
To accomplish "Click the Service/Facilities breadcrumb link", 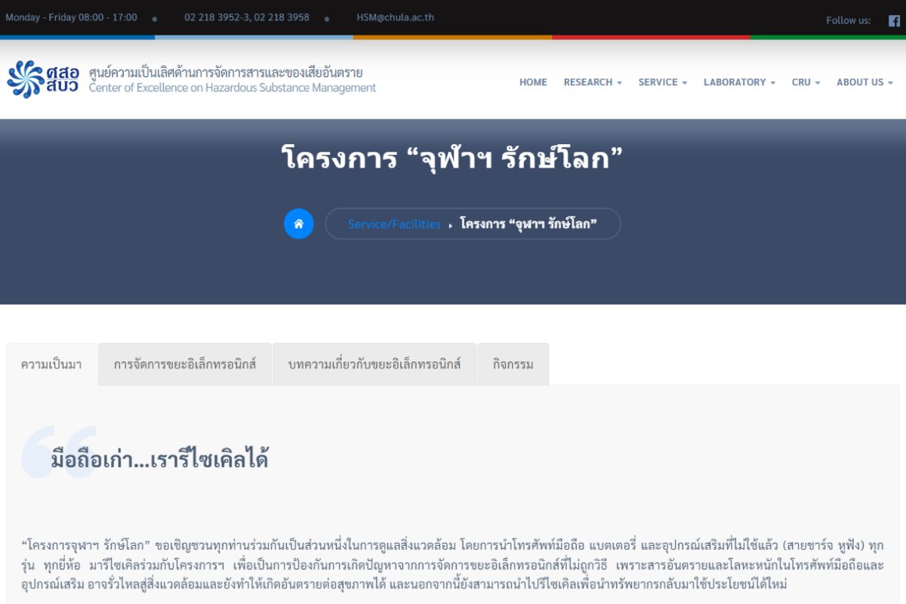I will click(394, 224).
